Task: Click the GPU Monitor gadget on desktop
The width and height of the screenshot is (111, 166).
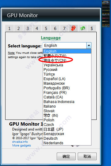Action: click(106, 14)
